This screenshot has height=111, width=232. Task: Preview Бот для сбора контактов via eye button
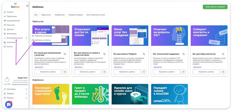pyautogui.click(x=223, y=72)
